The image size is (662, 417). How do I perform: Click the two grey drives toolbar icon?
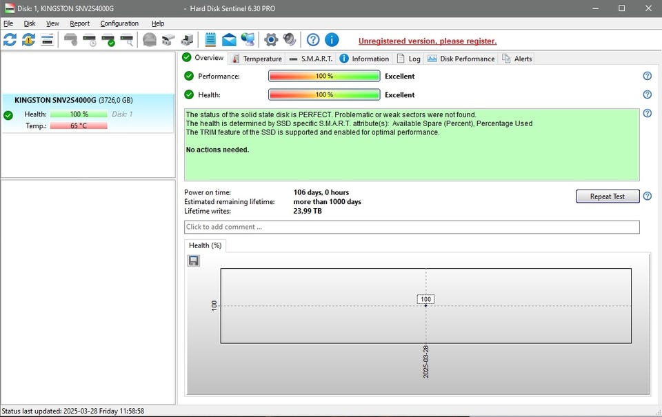(x=168, y=40)
